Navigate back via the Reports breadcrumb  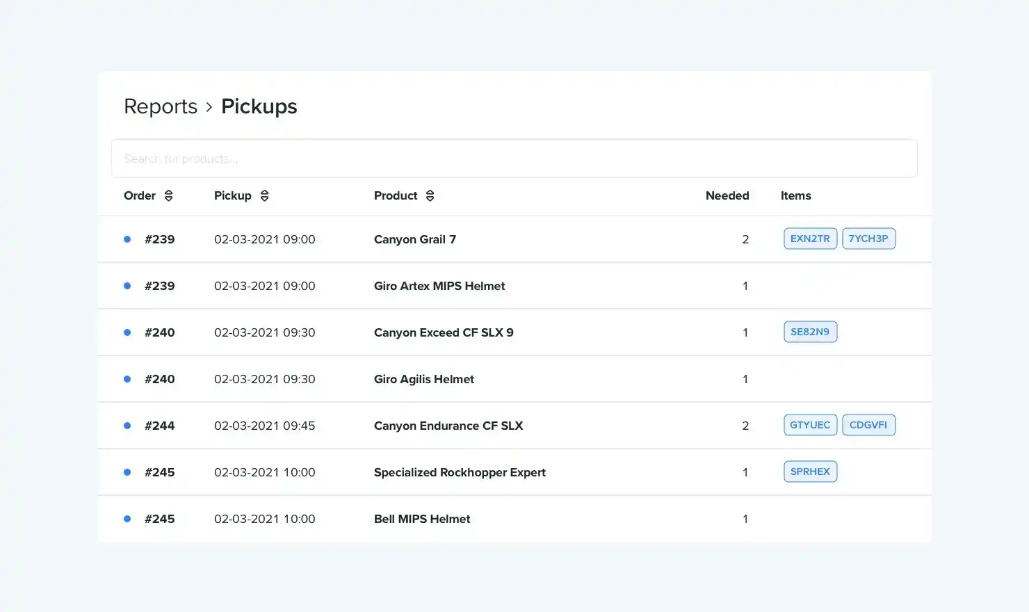tap(161, 106)
